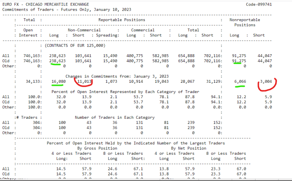Click 131 in the All traders row

click(139, 123)
